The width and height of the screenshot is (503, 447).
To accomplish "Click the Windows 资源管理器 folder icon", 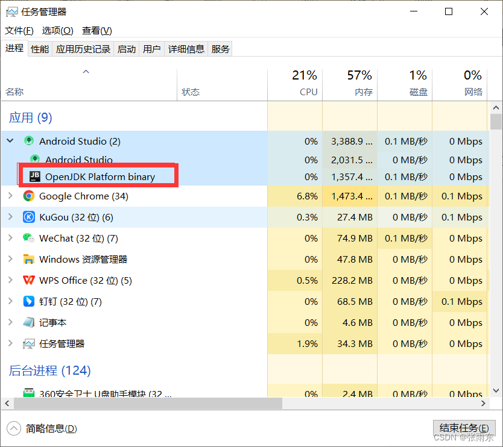I will coord(29,259).
